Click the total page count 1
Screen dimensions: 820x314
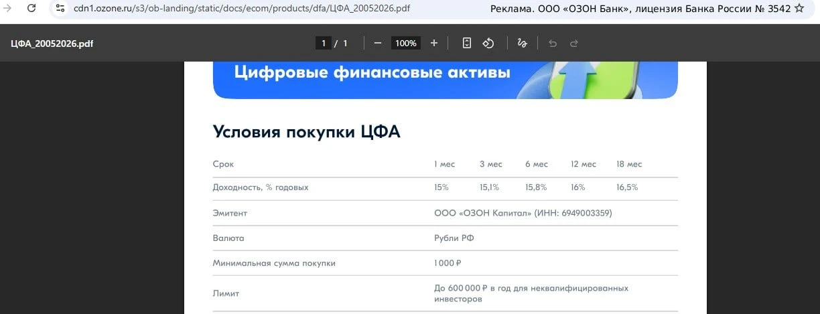click(x=345, y=43)
